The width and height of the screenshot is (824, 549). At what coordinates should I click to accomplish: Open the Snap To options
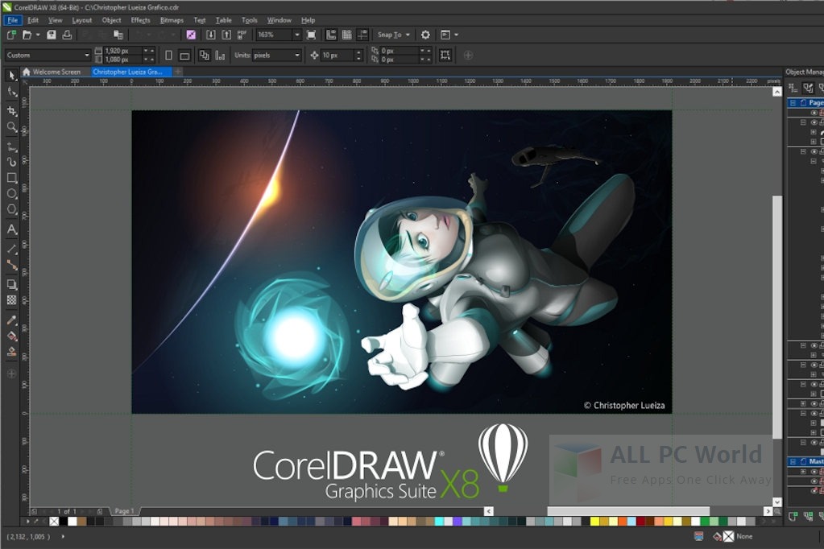[390, 35]
